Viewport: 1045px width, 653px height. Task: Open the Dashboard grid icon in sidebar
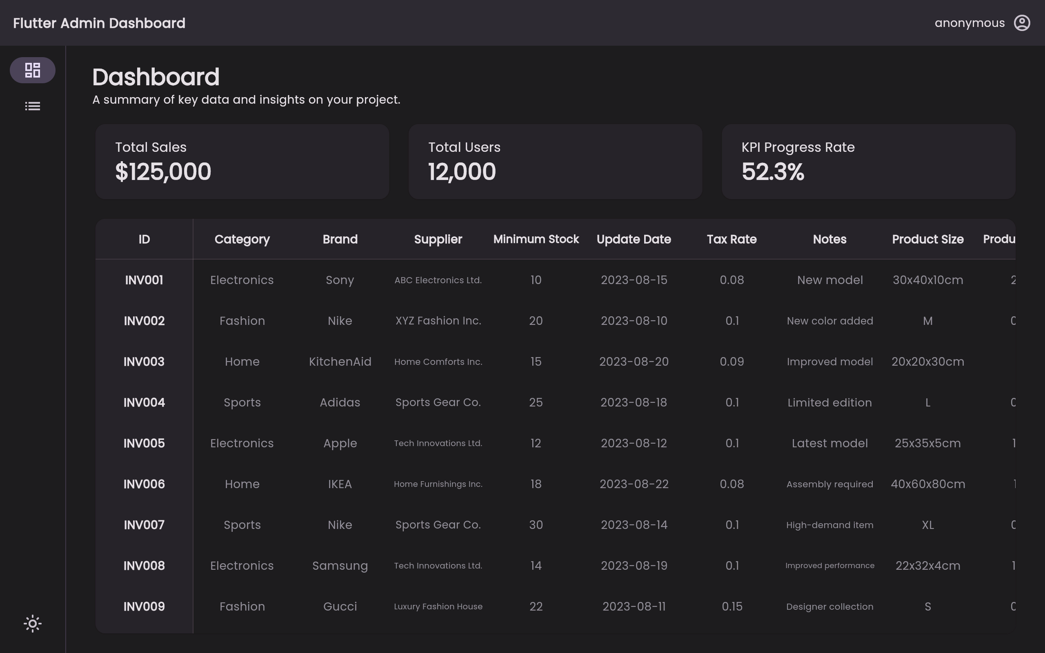(x=32, y=70)
